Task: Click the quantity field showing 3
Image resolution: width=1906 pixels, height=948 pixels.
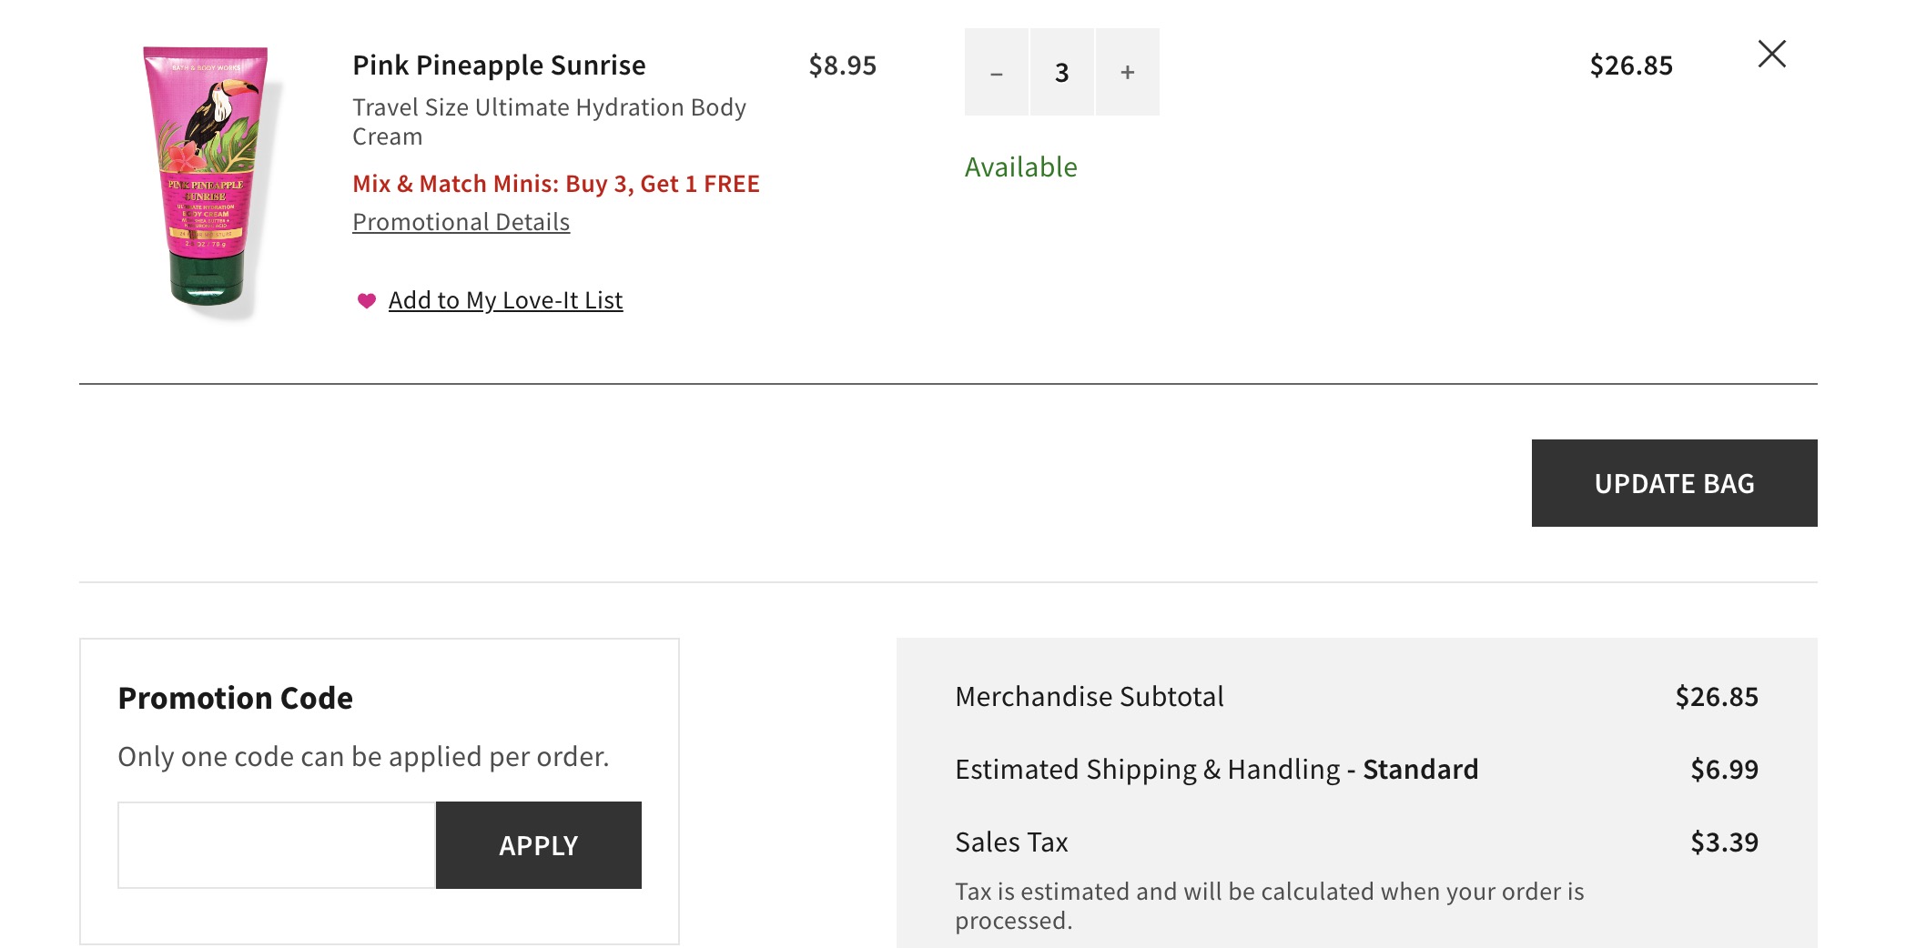Action: click(x=1061, y=71)
